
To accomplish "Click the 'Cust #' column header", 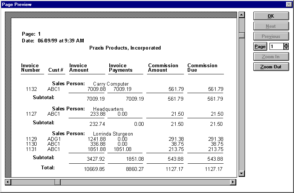I will 56,70.
